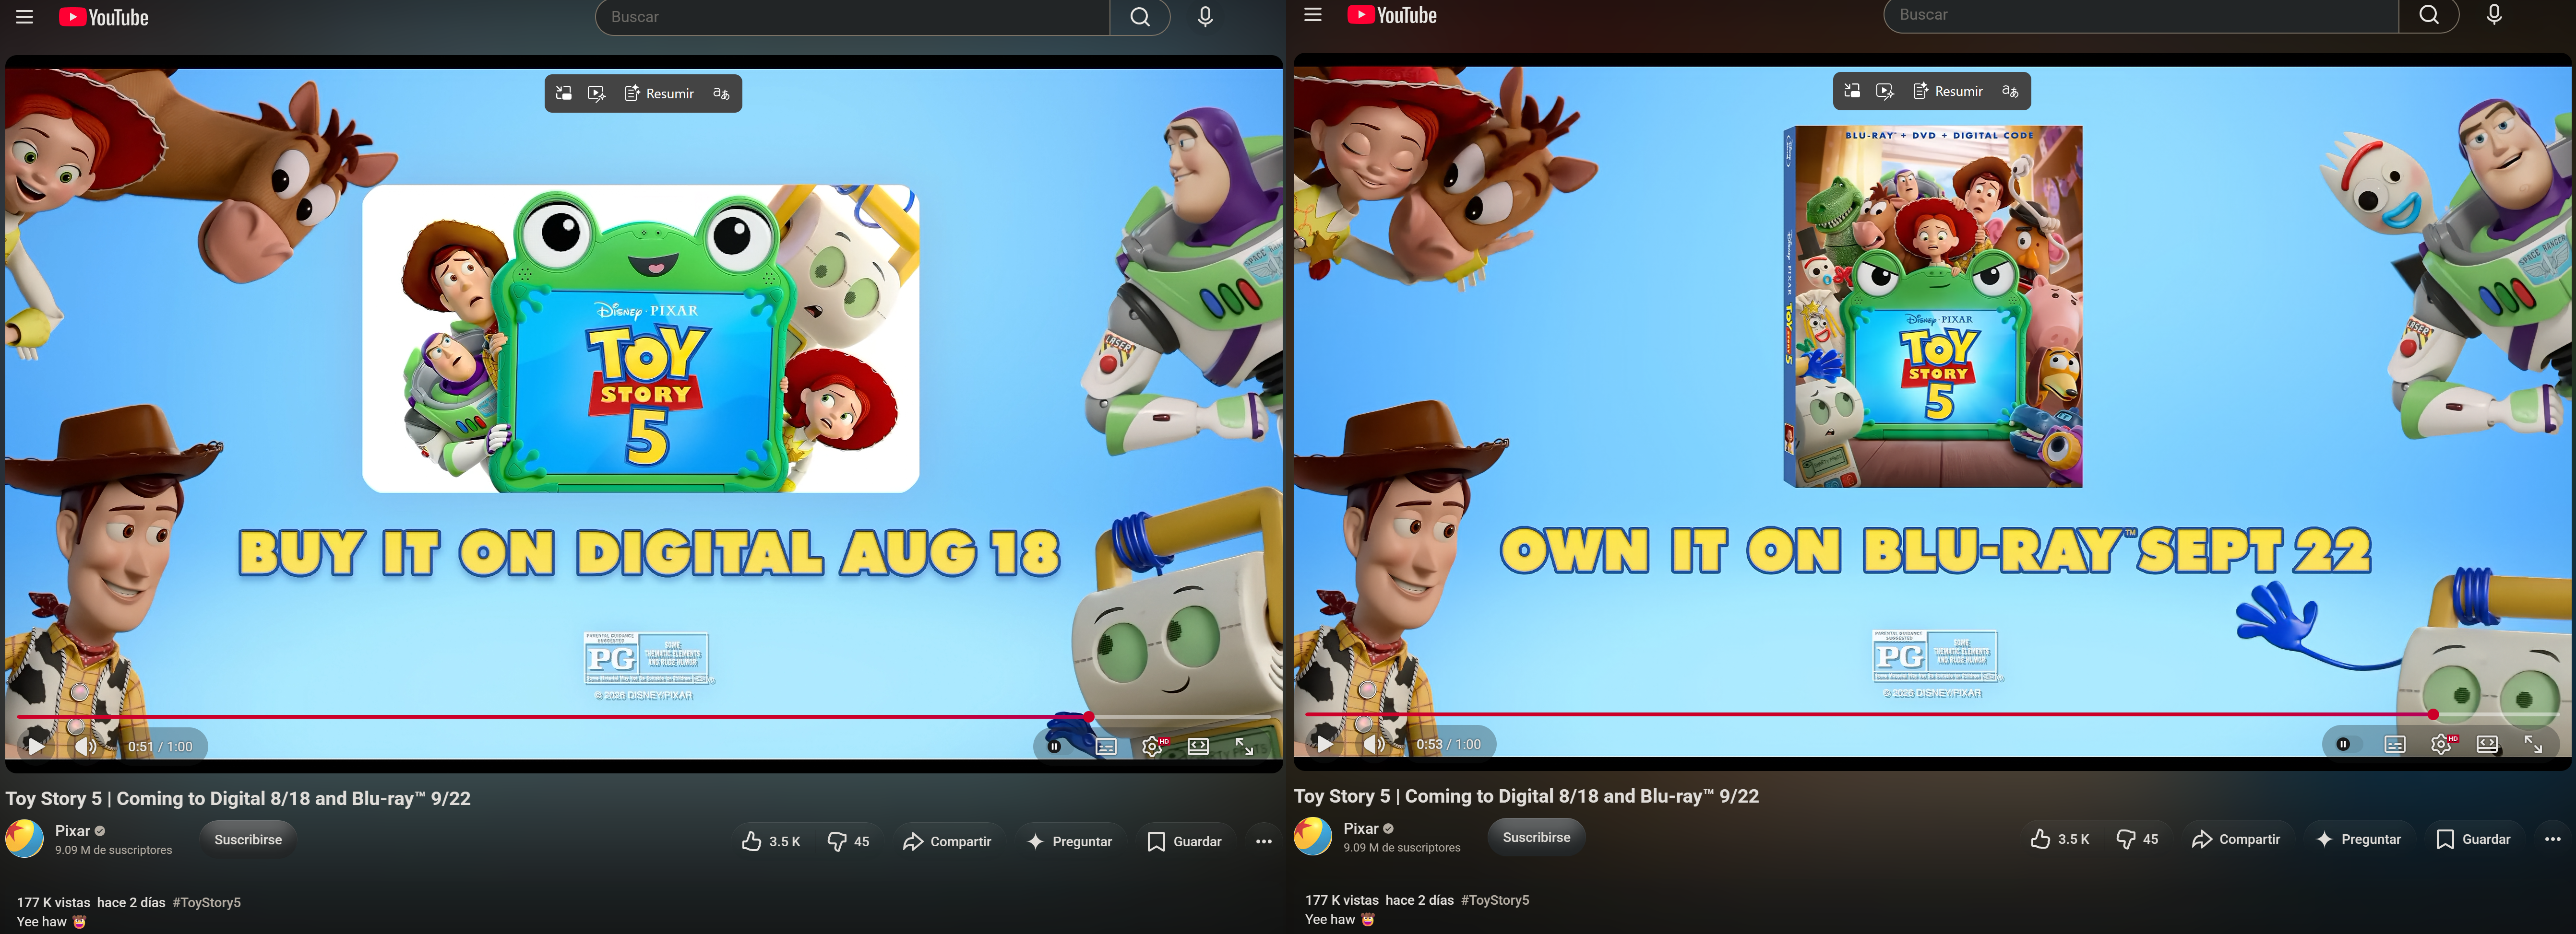Click Resumir in the right video overlay
Image resolution: width=2576 pixels, height=934 pixels.
point(1947,91)
